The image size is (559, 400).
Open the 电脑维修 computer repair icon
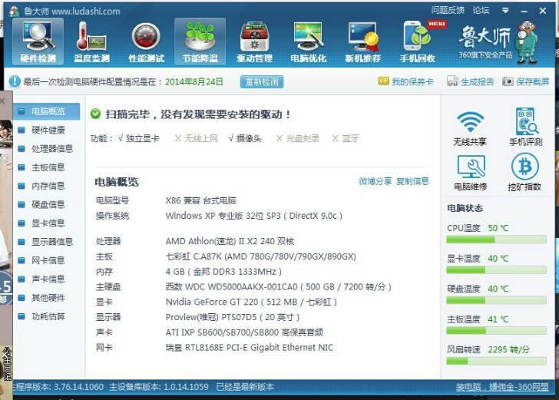point(470,172)
